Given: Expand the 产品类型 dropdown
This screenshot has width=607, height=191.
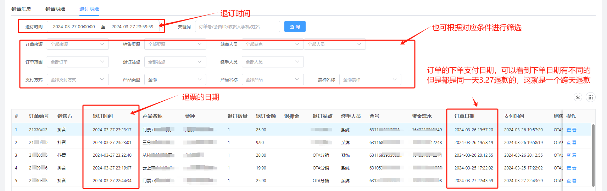Looking at the screenshot, I should (175, 80).
